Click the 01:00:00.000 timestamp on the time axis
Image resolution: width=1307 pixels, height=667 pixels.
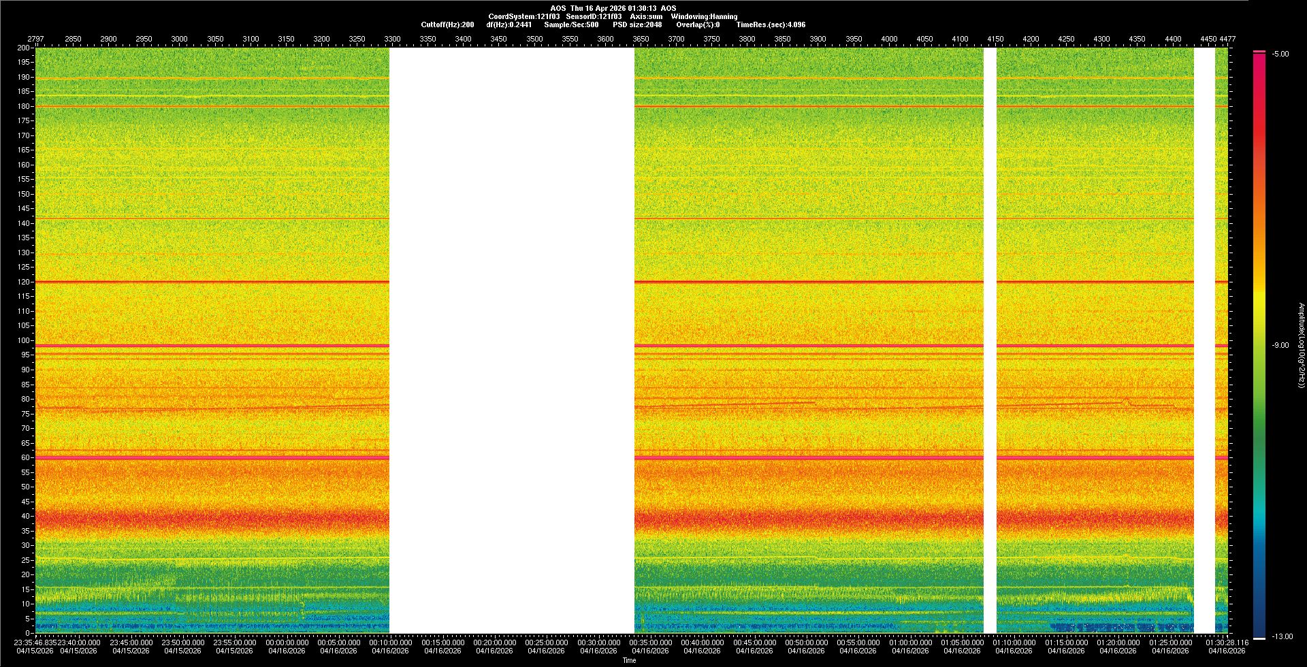point(910,642)
